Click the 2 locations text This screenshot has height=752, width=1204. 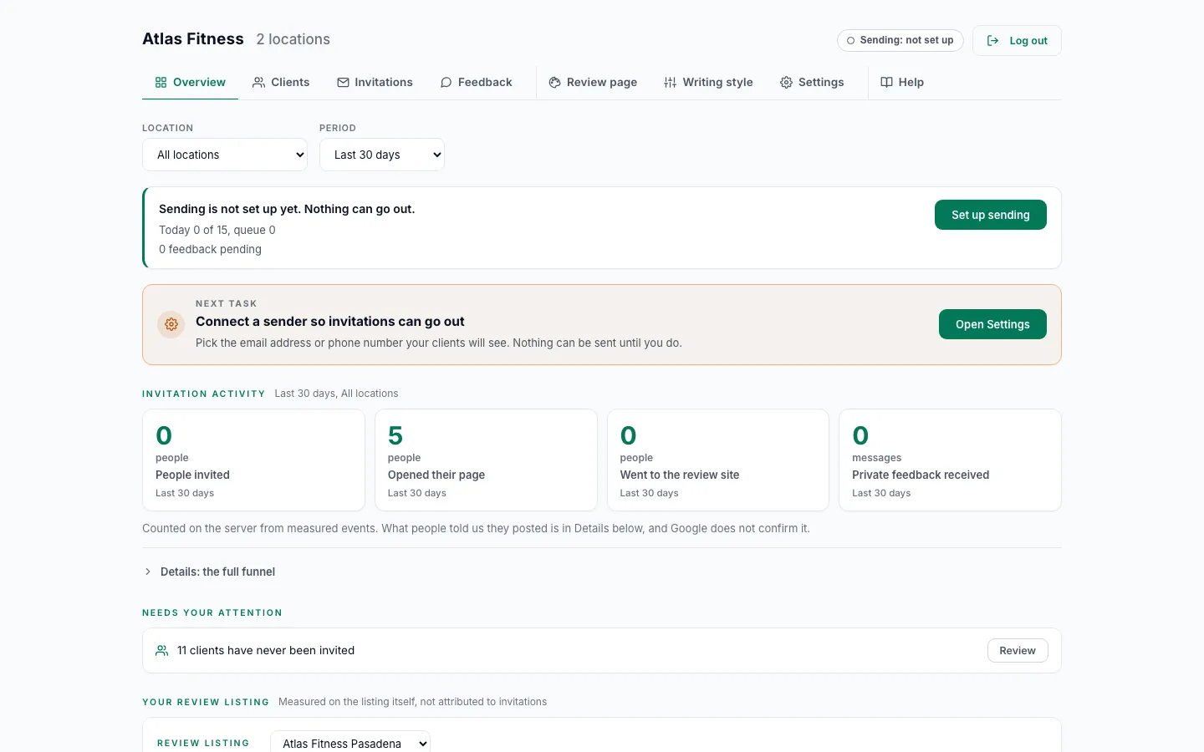[293, 39]
